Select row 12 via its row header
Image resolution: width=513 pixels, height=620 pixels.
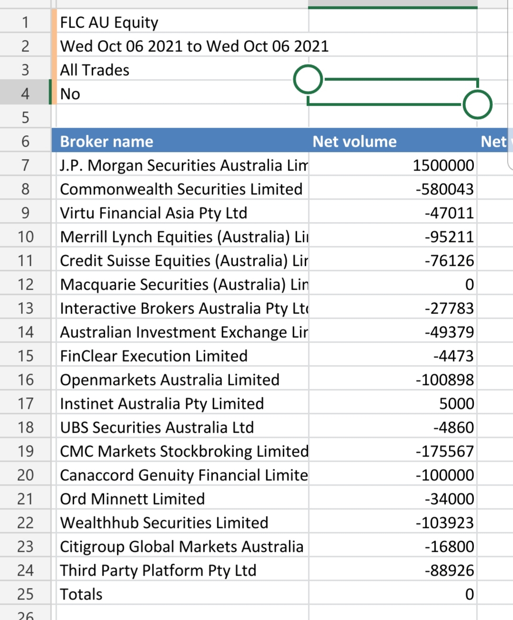[x=25, y=284]
